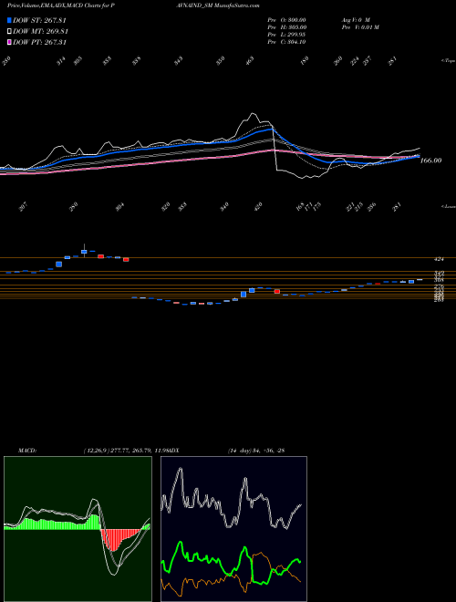Click the blue DOW ST legend swatch

click(x=9, y=20)
